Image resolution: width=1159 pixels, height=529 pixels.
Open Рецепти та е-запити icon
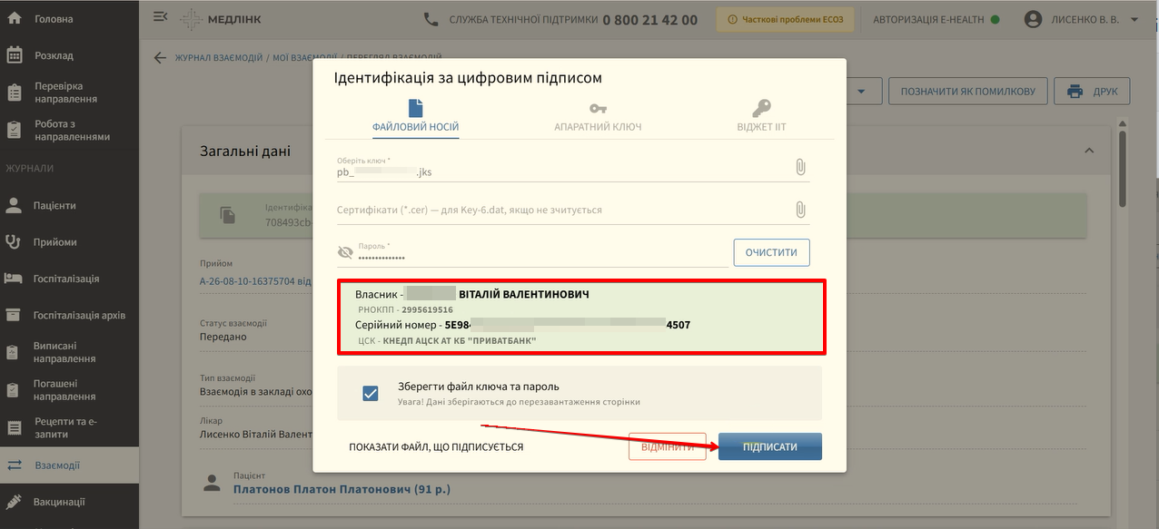[14, 427]
